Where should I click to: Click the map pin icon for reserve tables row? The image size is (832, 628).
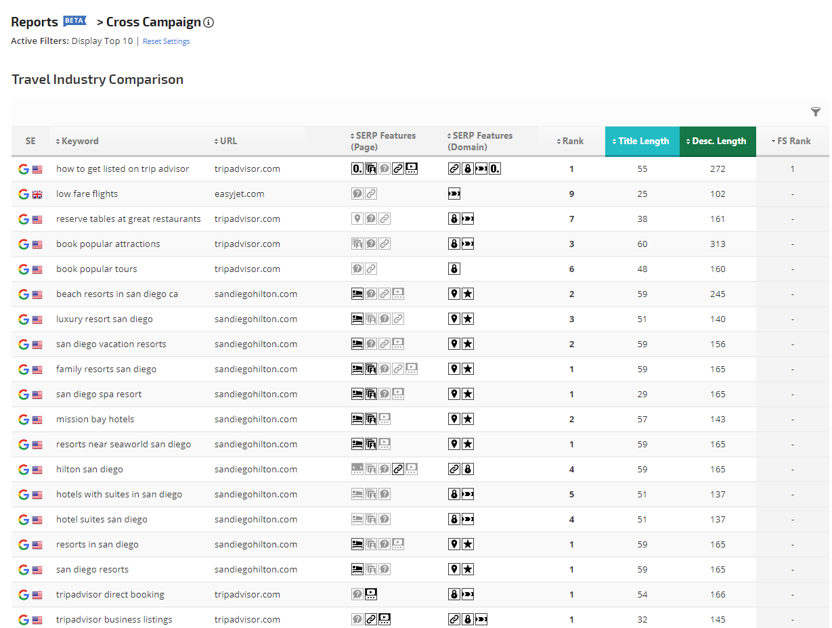pos(357,219)
